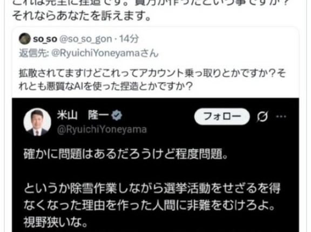Viewport: 311px width, 232px height.
Task: Open the three-dot more options menu
Action: tap(281, 117)
